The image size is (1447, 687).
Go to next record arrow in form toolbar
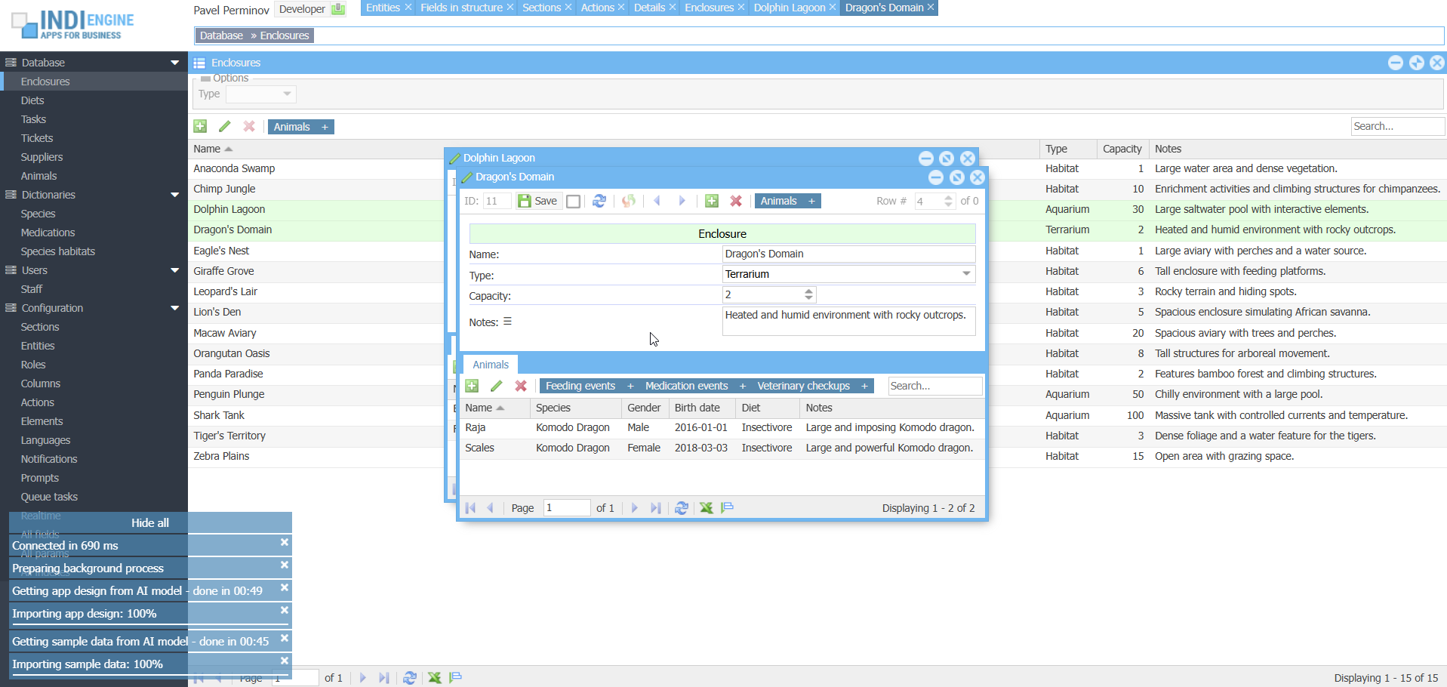[x=682, y=201]
